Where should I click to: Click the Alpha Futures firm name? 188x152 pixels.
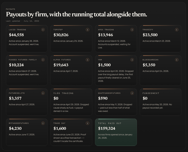click(x=62, y=60)
